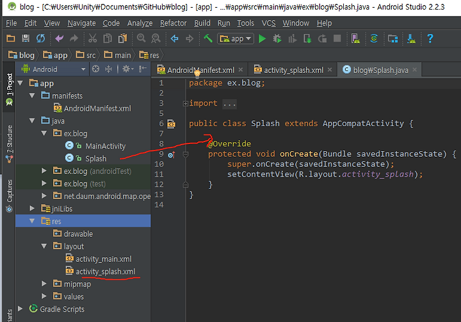This screenshot has width=461, height=322.
Task: Expand the folded import block
Action: click(186, 104)
